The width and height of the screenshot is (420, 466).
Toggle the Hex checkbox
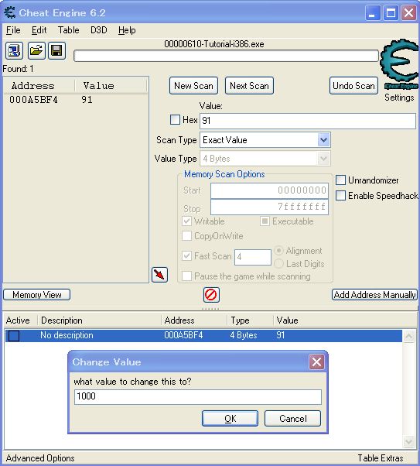175,120
